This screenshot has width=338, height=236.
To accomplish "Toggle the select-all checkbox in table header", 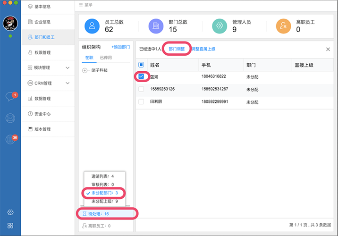I will click(x=141, y=65).
